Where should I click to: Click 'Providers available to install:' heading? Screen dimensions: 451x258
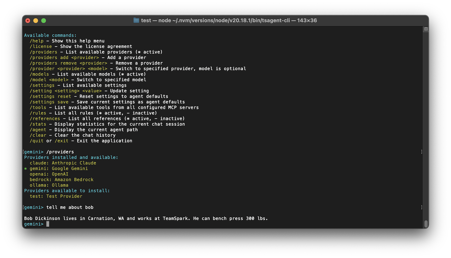[67, 190]
